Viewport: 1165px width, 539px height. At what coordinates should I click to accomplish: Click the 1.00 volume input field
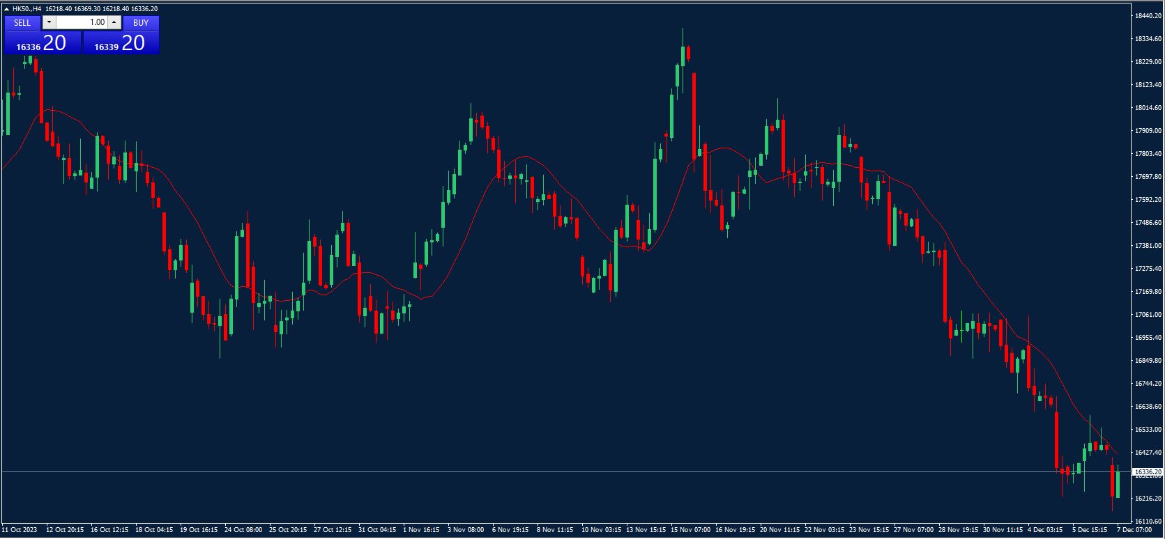tap(81, 22)
